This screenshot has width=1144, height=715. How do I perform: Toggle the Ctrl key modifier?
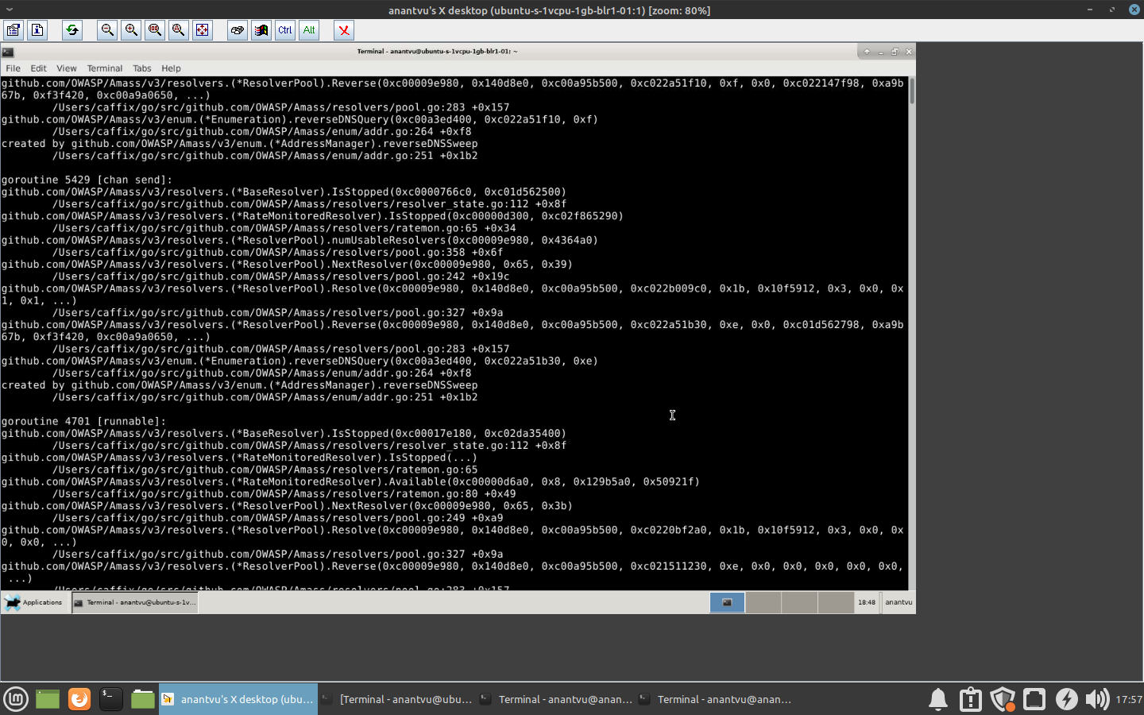pos(284,30)
